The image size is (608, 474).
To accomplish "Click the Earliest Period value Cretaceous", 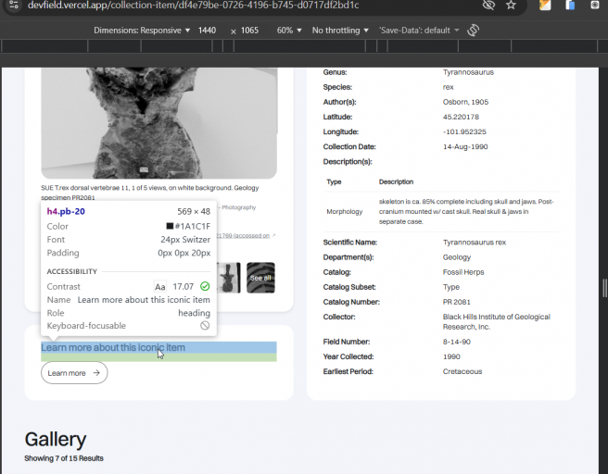I will pyautogui.click(x=462, y=371).
